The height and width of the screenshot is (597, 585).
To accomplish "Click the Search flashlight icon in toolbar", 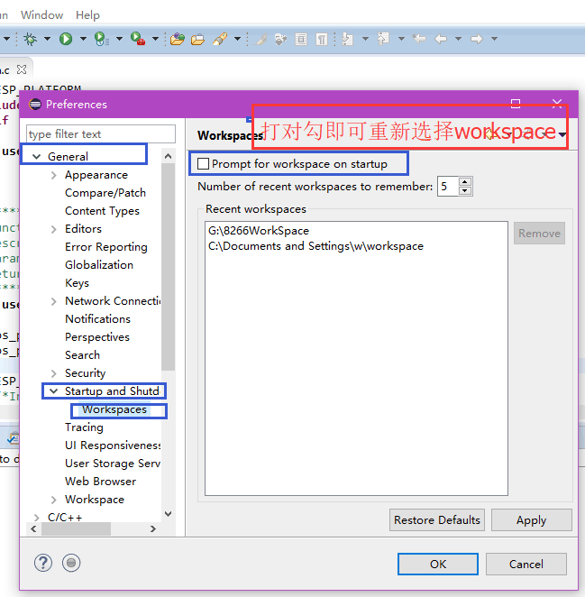I will click(x=220, y=39).
